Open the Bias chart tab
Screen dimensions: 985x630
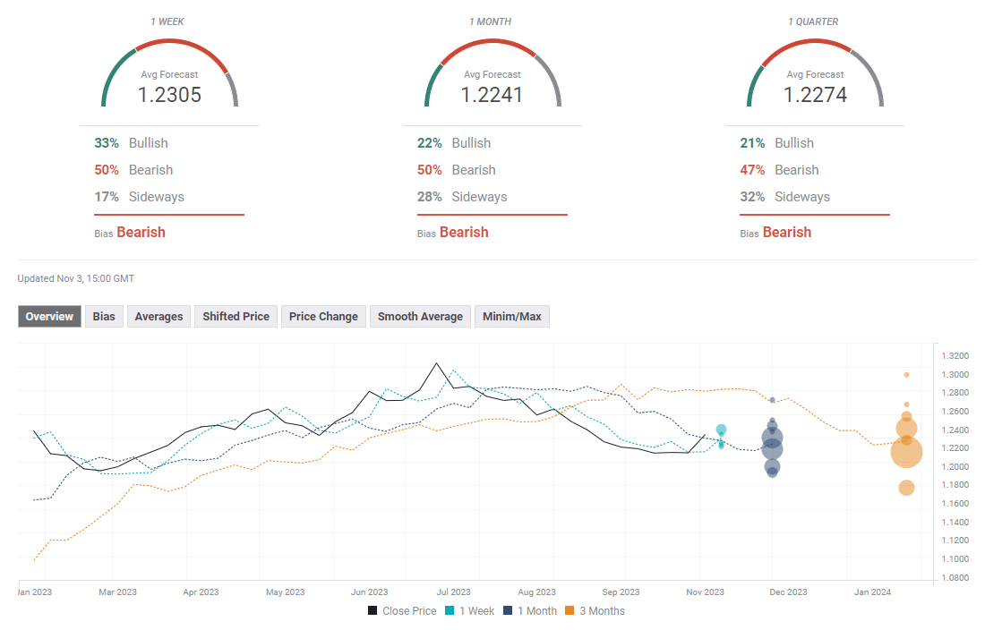coord(104,316)
